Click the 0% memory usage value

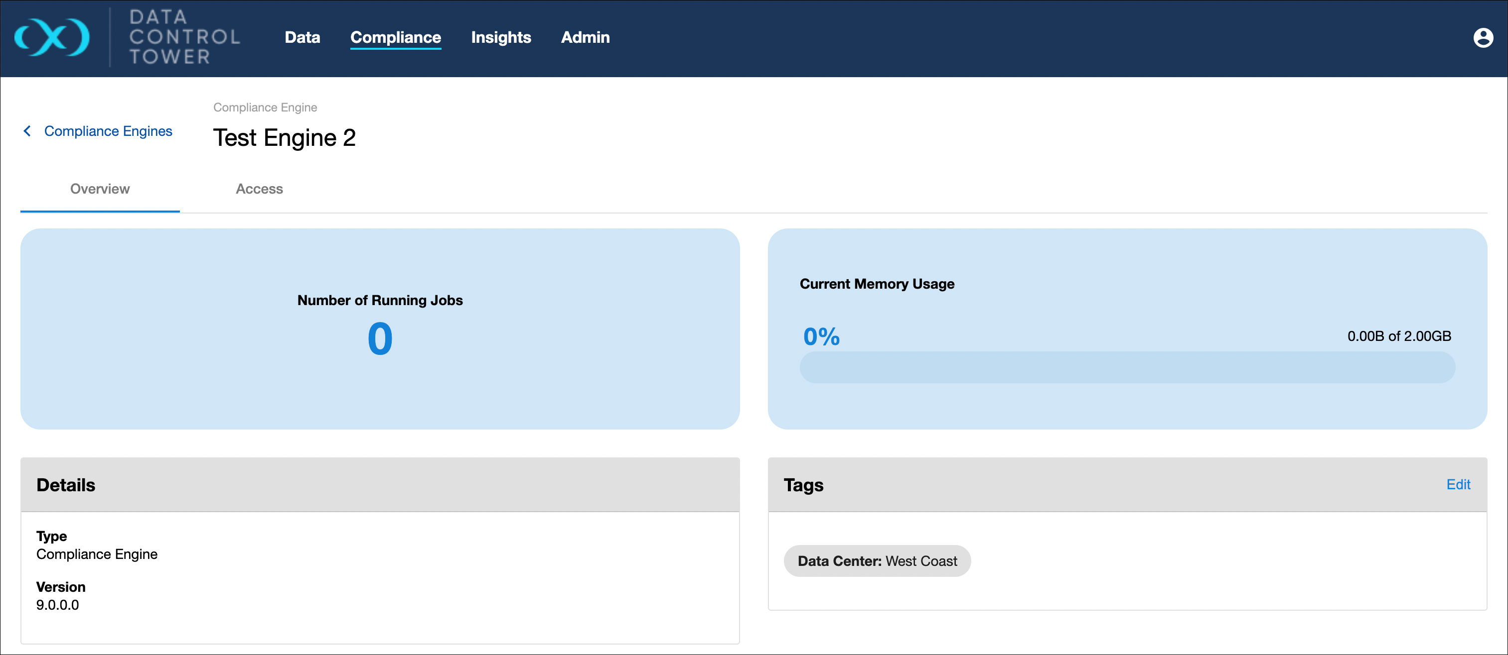(x=821, y=336)
